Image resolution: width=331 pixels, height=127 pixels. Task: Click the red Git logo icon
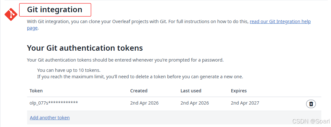click(x=11, y=14)
